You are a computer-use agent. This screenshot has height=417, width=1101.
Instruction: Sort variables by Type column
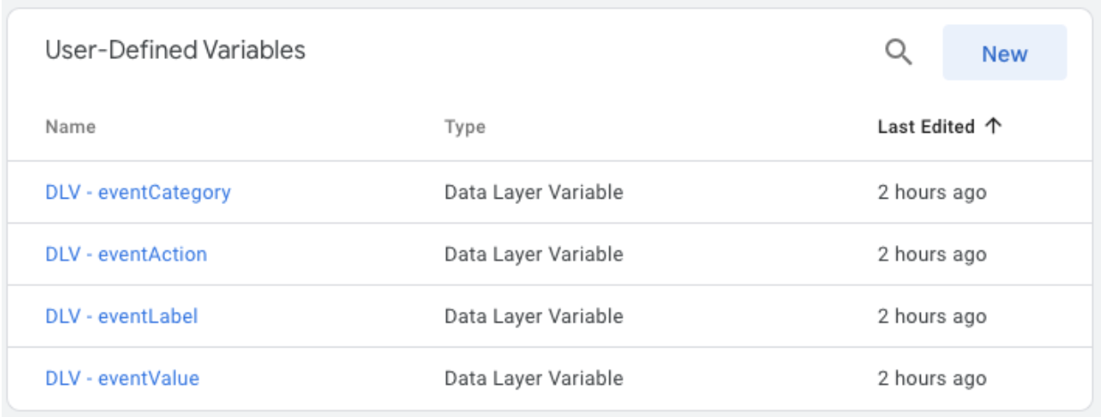[465, 127]
